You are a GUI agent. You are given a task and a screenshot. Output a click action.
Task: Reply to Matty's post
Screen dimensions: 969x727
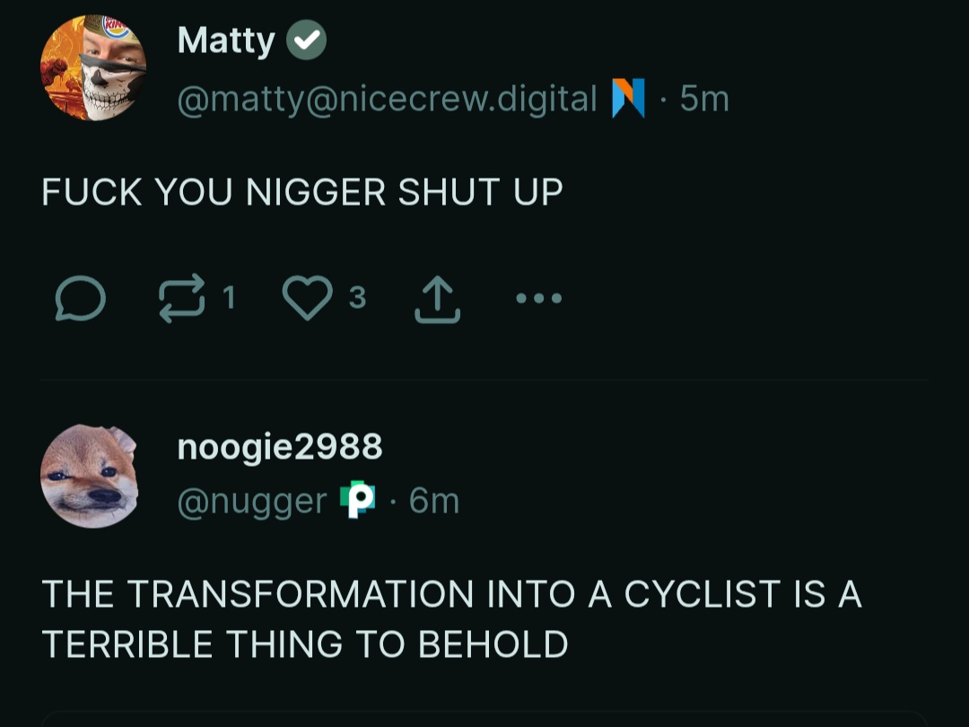[81, 298]
